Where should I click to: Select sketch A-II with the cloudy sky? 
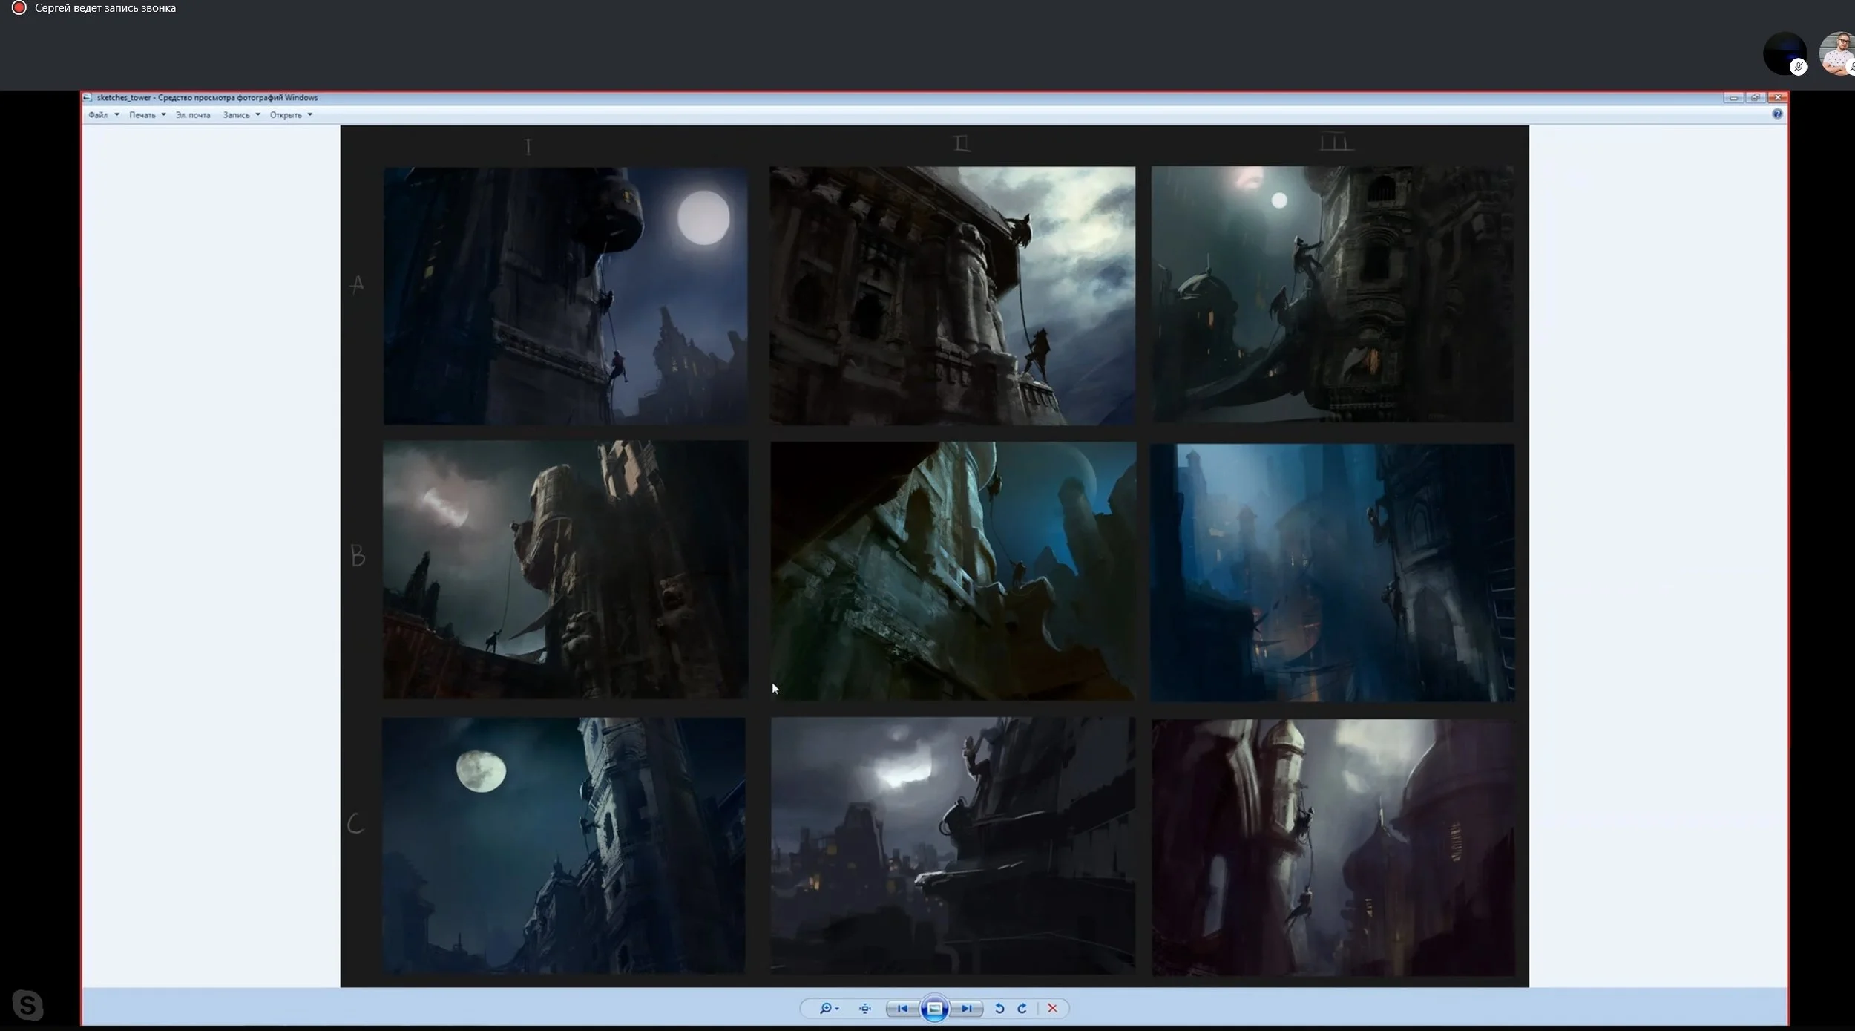click(952, 295)
